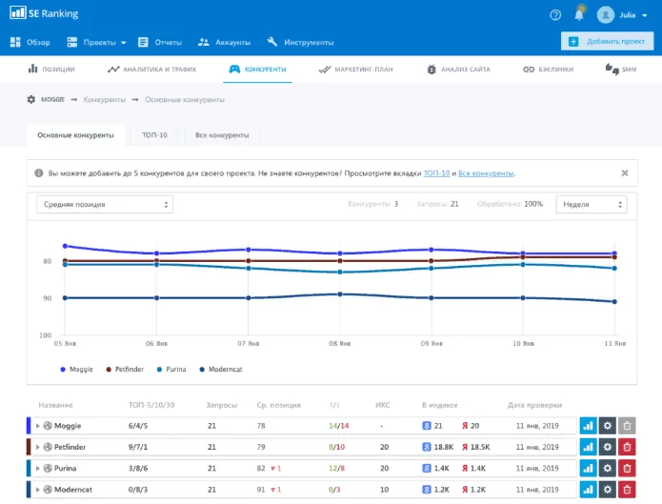This screenshot has height=504, width=662.
Task: Open Julia user account menu
Action: (x=622, y=15)
